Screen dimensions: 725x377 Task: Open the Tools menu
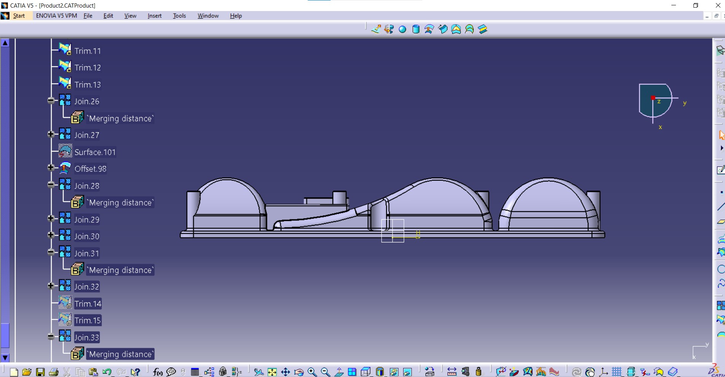[x=179, y=16]
